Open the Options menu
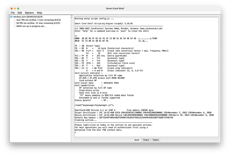The width and height of the screenshot is (230, 155). point(29,13)
